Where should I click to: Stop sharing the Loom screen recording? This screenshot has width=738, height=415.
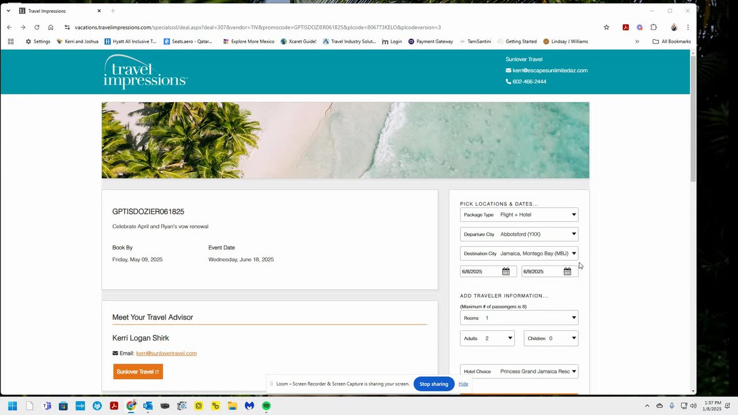[x=434, y=384]
